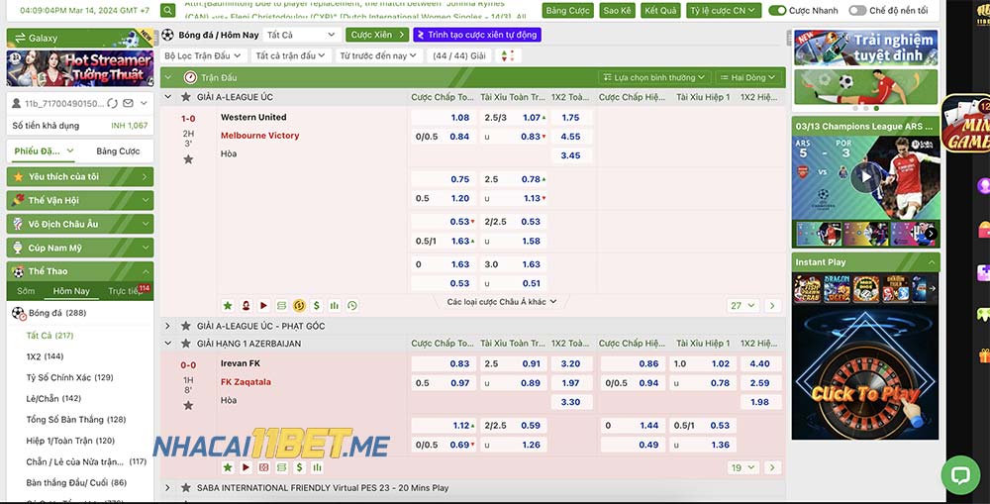Click the search magnifier icon at top
This screenshot has width=990, height=504.
167,11
